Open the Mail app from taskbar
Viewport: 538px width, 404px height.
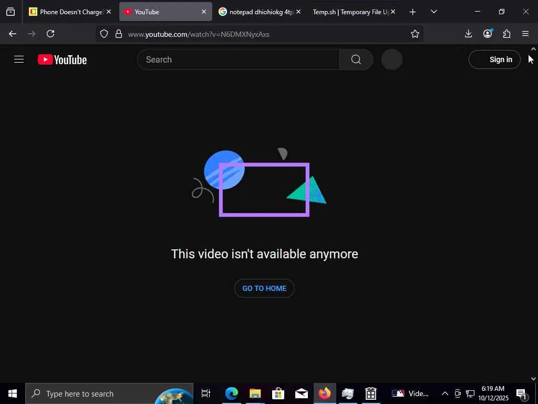tap(302, 393)
